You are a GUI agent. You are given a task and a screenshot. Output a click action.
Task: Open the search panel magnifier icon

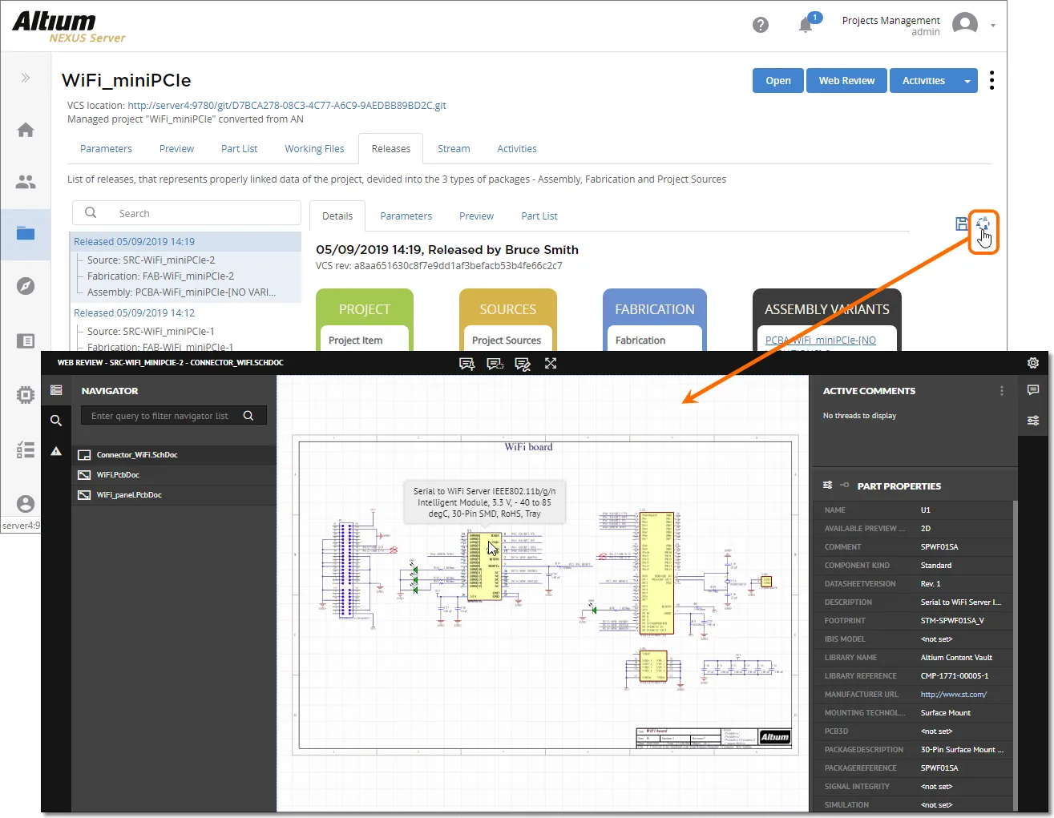[x=56, y=421]
